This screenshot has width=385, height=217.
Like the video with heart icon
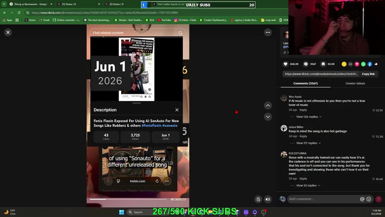(x=285, y=64)
